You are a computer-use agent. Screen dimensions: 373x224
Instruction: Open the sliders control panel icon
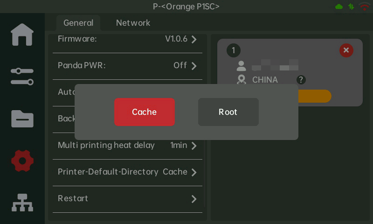[x=22, y=76]
